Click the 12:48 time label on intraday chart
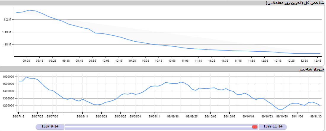The height and width of the screenshot is (131, 326). 317,60
